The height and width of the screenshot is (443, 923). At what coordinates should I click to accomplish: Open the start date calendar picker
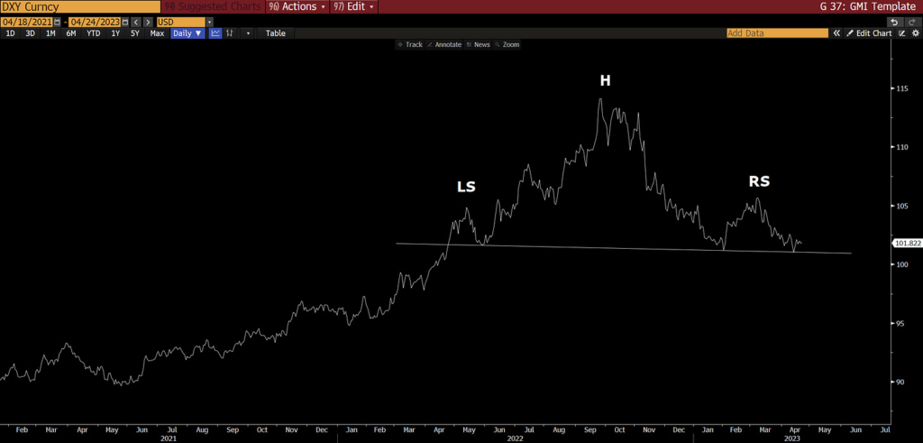coord(59,21)
